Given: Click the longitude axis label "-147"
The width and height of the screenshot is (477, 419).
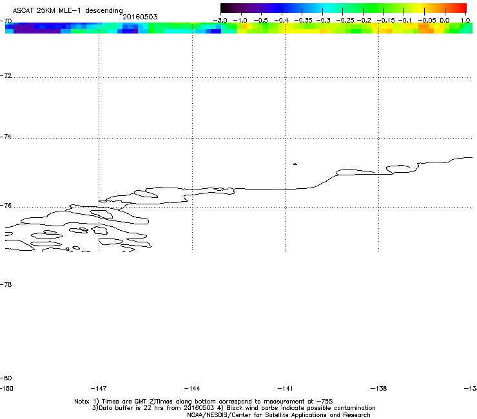Looking at the screenshot, I should 99,388.
